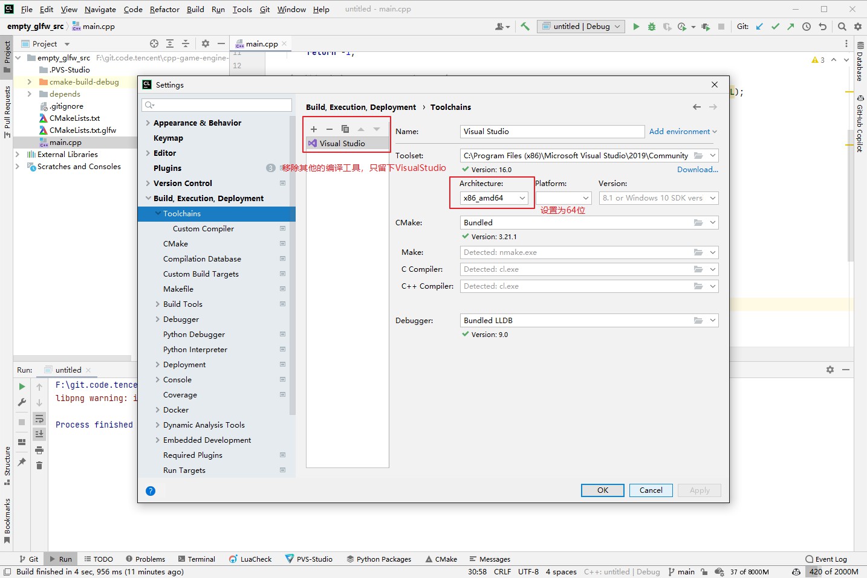This screenshot has height=578, width=867.
Task: Expand Appearance & Behavior settings section
Action: pyautogui.click(x=148, y=123)
